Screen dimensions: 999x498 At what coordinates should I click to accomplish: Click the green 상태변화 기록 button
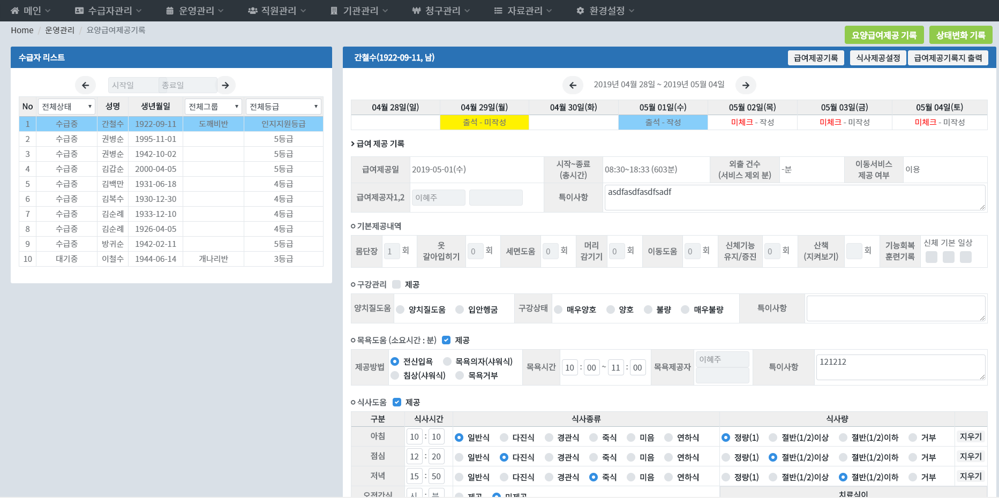[960, 35]
